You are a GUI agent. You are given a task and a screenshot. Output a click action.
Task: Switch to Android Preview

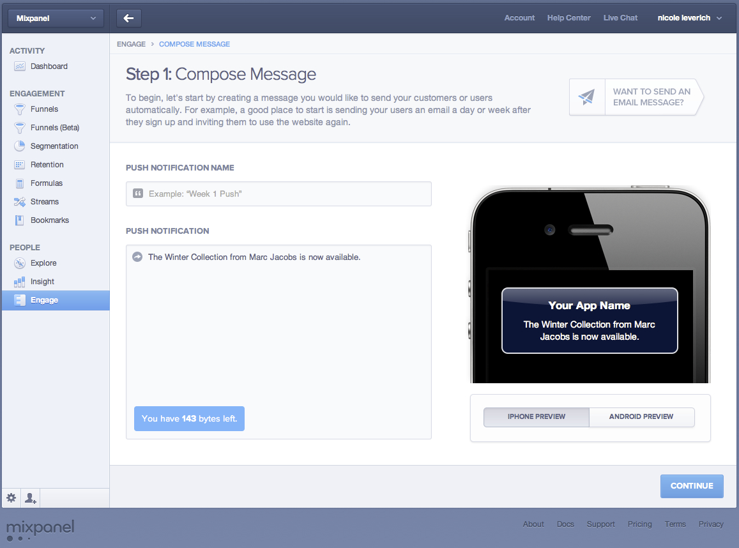641,417
